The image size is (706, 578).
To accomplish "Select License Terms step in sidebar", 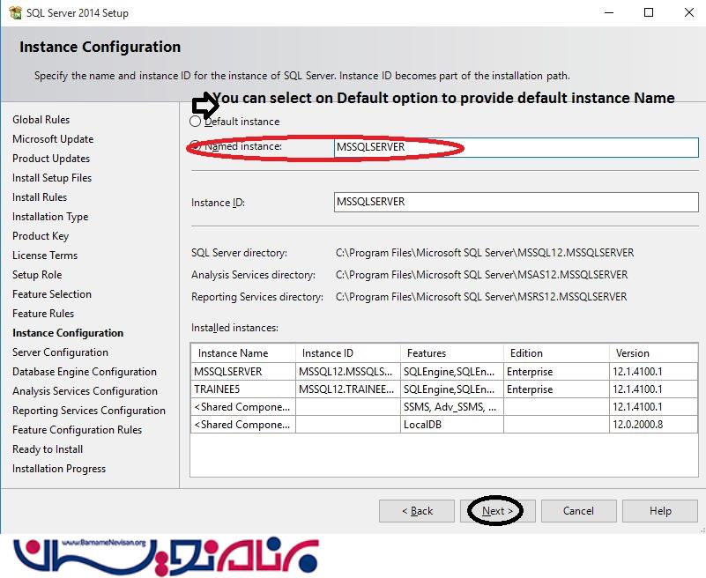I will (45, 256).
